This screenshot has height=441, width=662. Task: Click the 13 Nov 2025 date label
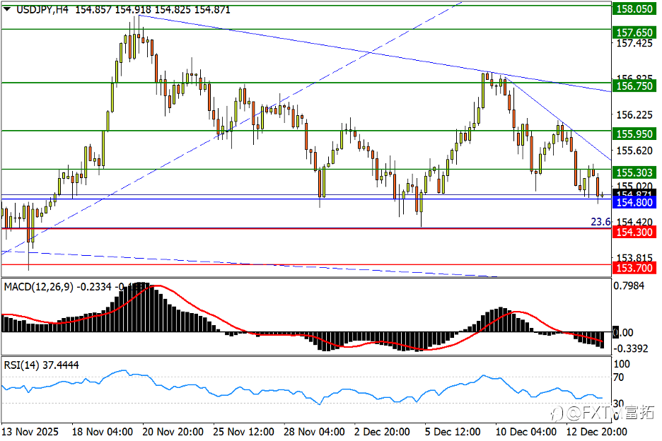[x=30, y=432]
